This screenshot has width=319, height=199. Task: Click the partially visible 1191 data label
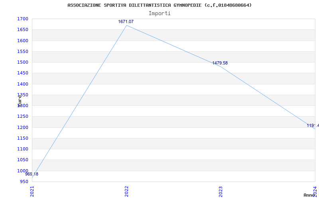(x=313, y=125)
